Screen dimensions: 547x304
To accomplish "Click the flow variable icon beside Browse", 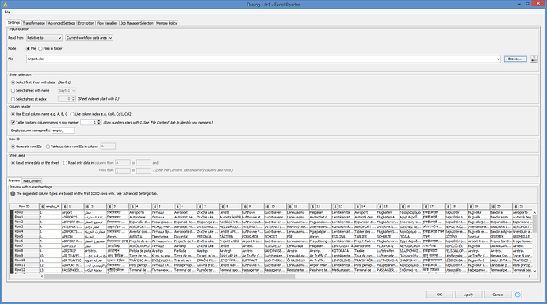I will (534, 59).
